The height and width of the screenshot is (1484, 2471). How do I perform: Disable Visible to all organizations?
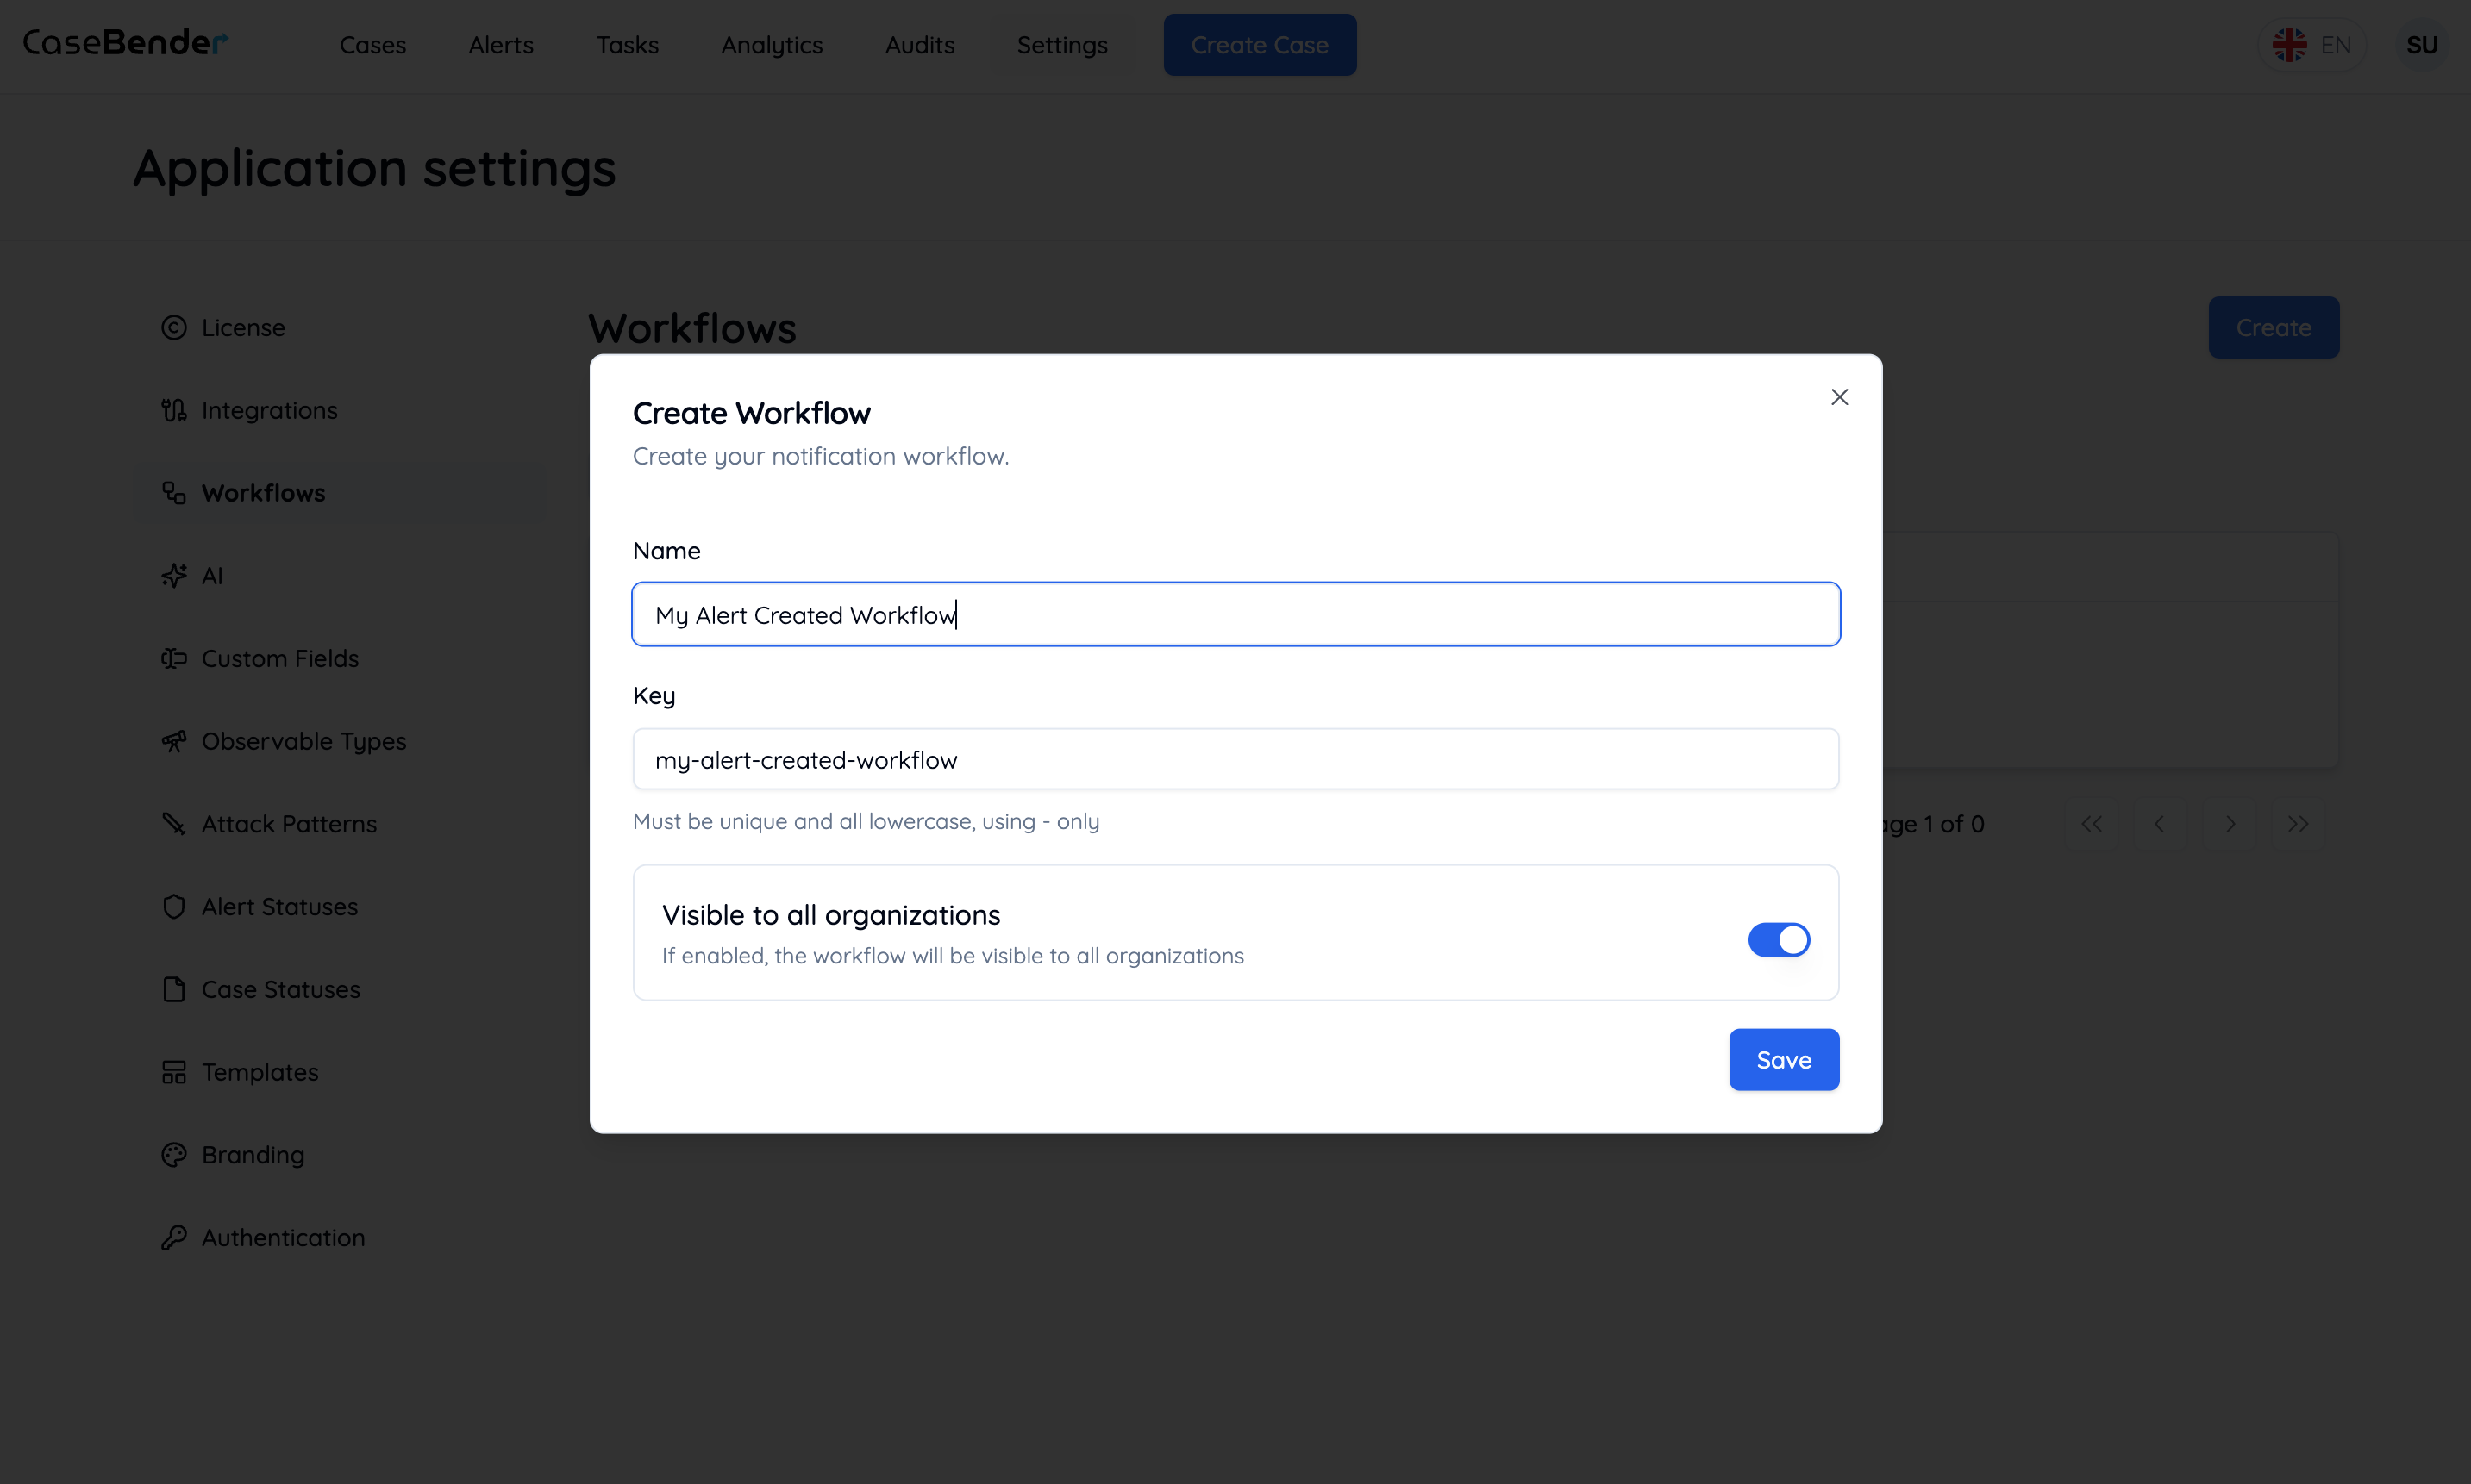tap(1779, 939)
